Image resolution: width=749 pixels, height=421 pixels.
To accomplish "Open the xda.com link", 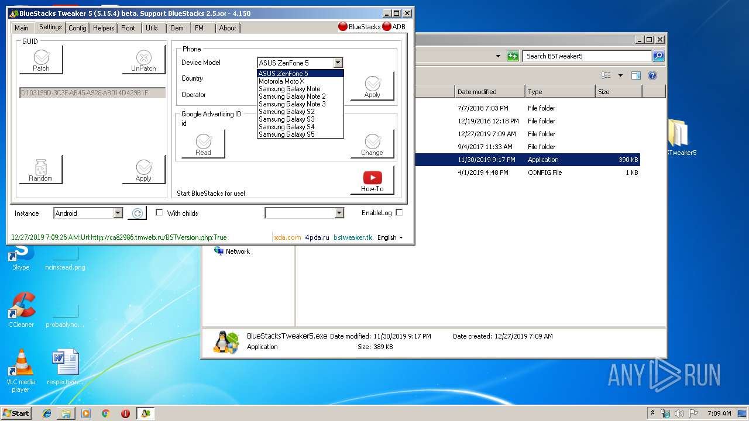I will tap(287, 237).
